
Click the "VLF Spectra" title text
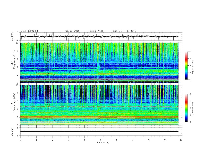click(29, 31)
